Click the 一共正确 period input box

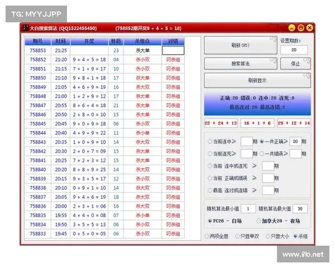coord(295,141)
